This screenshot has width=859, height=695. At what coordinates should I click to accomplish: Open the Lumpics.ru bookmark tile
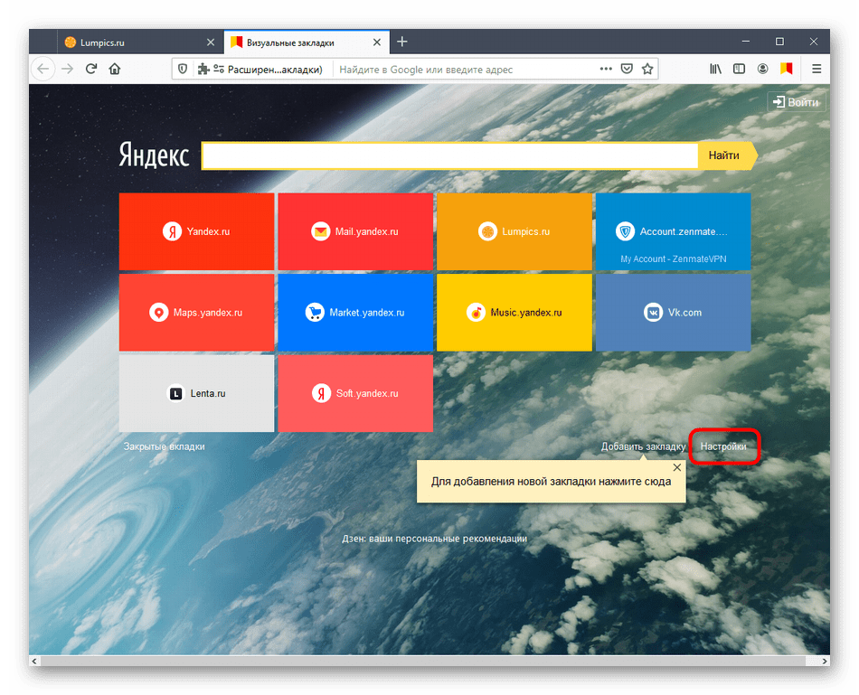pyautogui.click(x=514, y=231)
